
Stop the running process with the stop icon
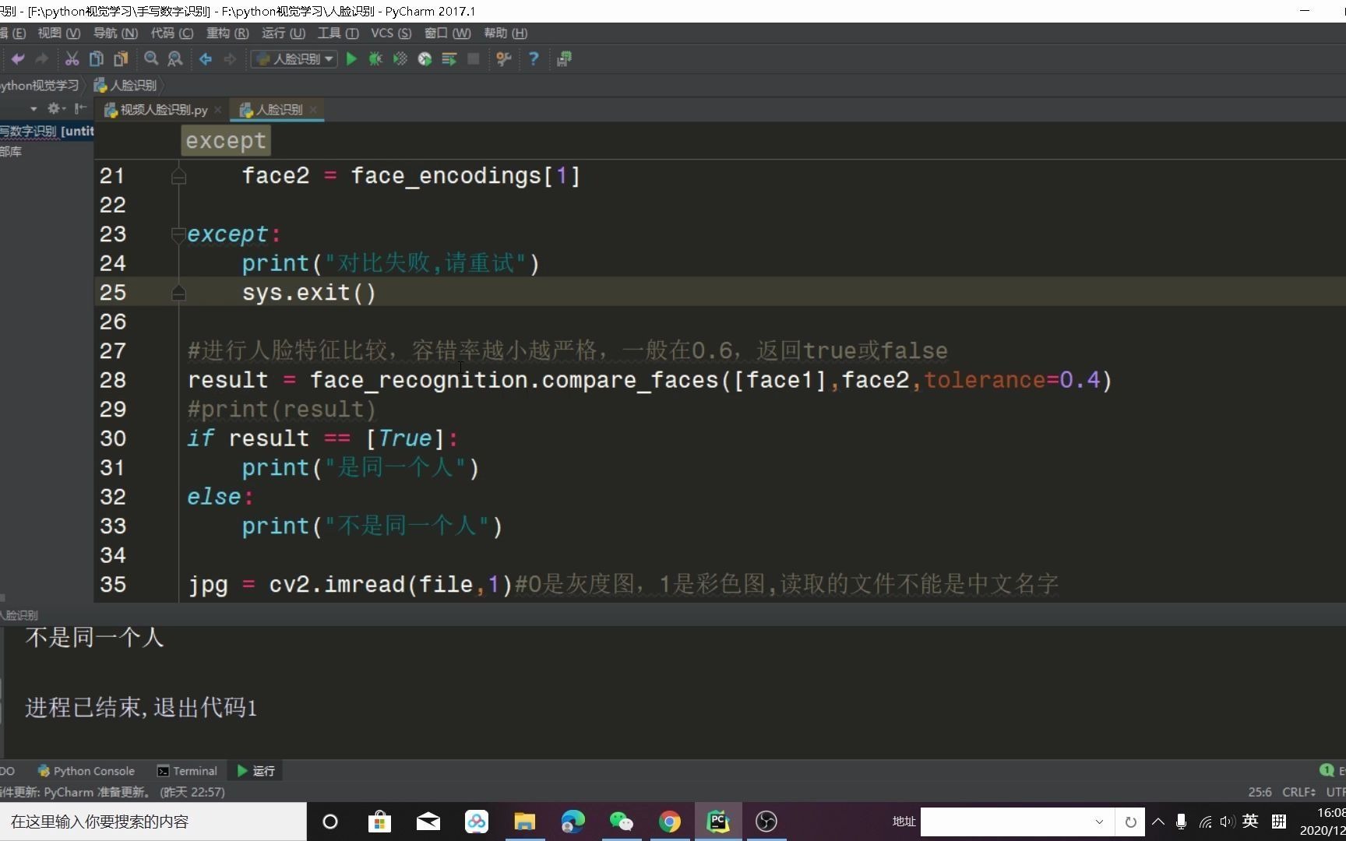[x=473, y=58]
